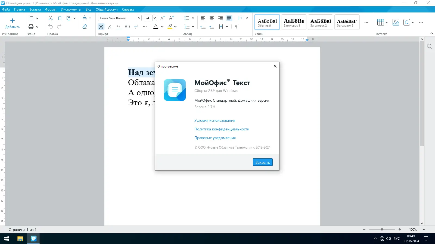The height and width of the screenshot is (244, 435).
Task: Click the line spacing icon
Action: 241,18
